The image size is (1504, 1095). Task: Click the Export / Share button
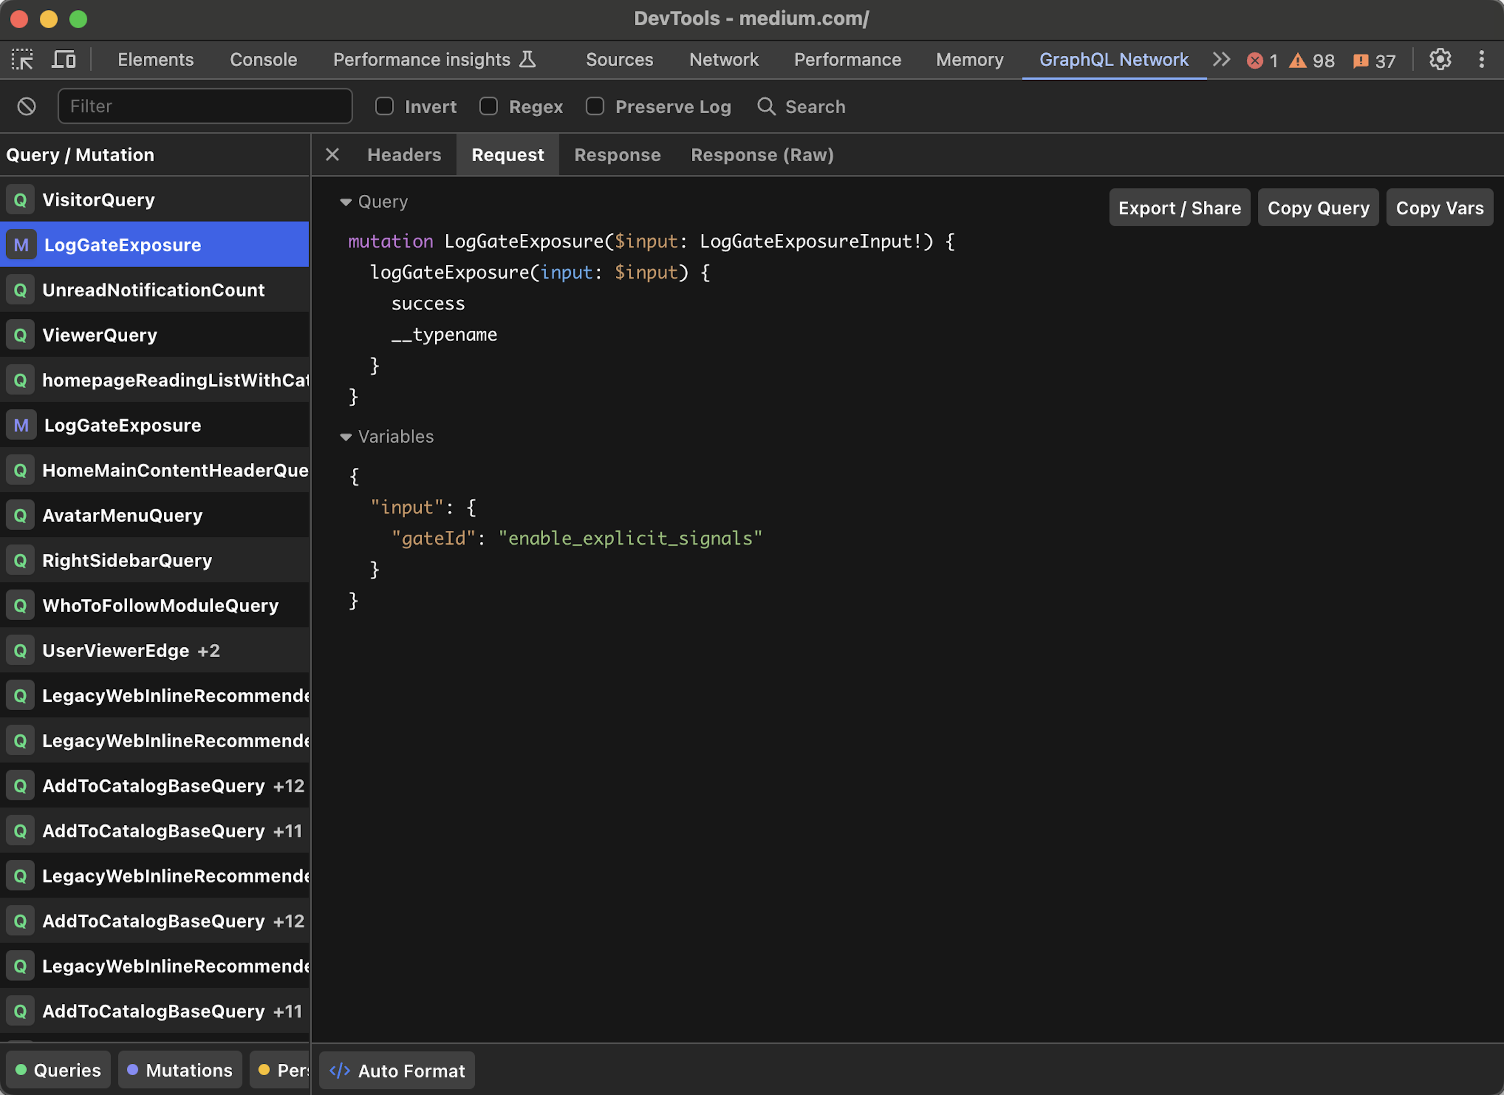pos(1179,208)
